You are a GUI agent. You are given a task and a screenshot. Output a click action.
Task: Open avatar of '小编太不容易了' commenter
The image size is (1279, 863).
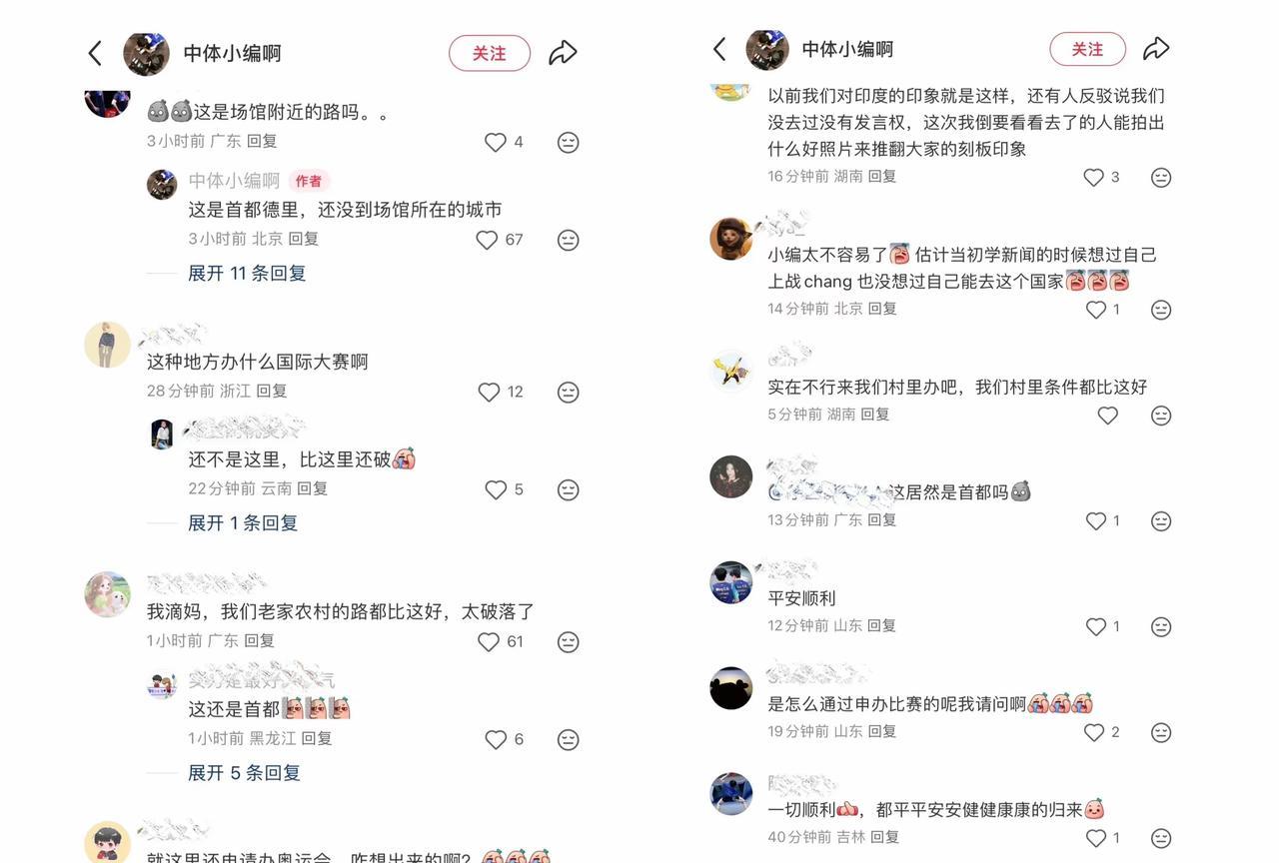point(731,239)
